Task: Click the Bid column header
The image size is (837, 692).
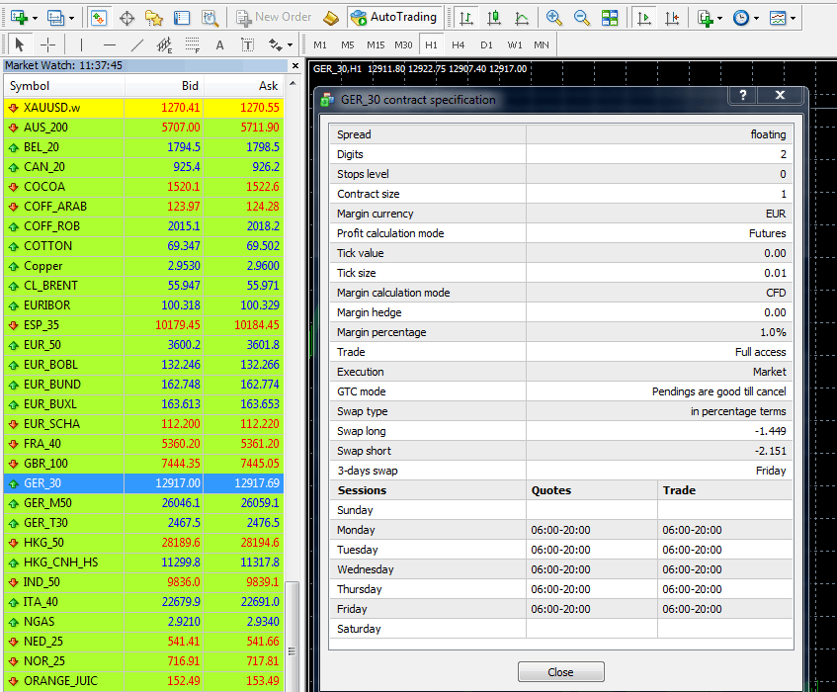Action: tap(163, 86)
